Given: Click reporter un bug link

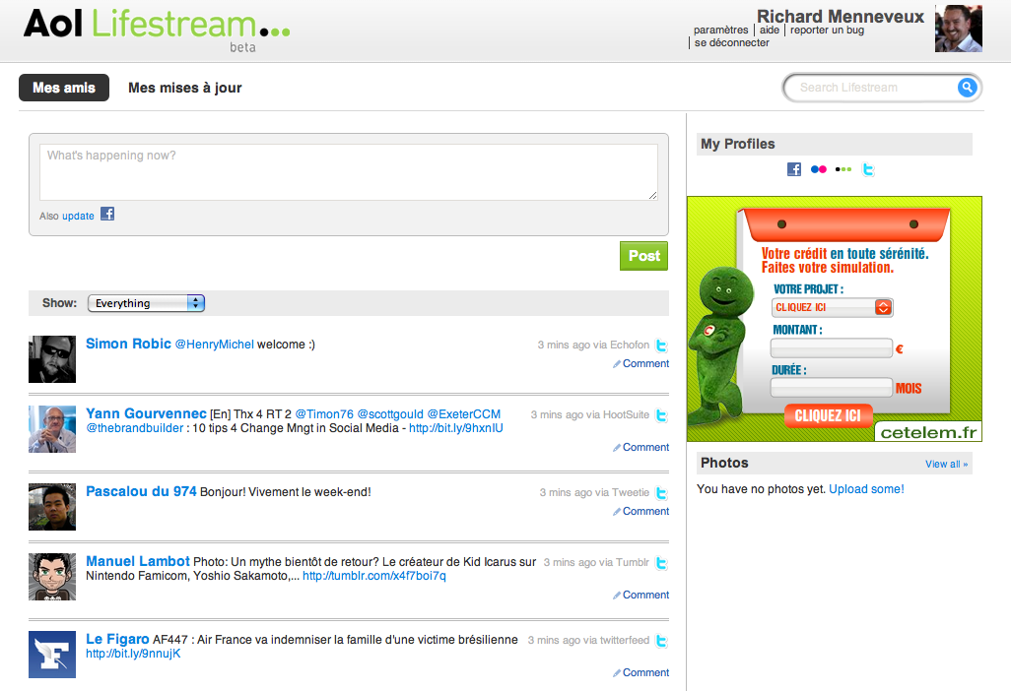Looking at the screenshot, I should (x=828, y=30).
